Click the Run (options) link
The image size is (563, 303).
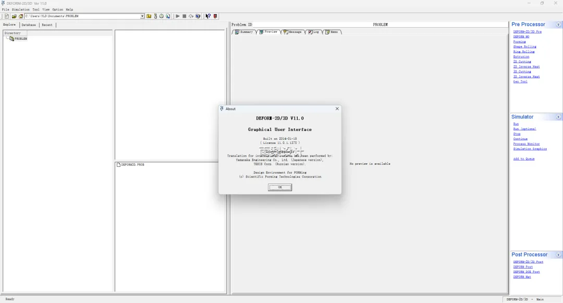[524, 129]
